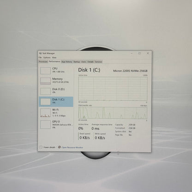This screenshot has width=192, height=192.
Task: Switch to the Processes tab
Action: click(x=43, y=62)
